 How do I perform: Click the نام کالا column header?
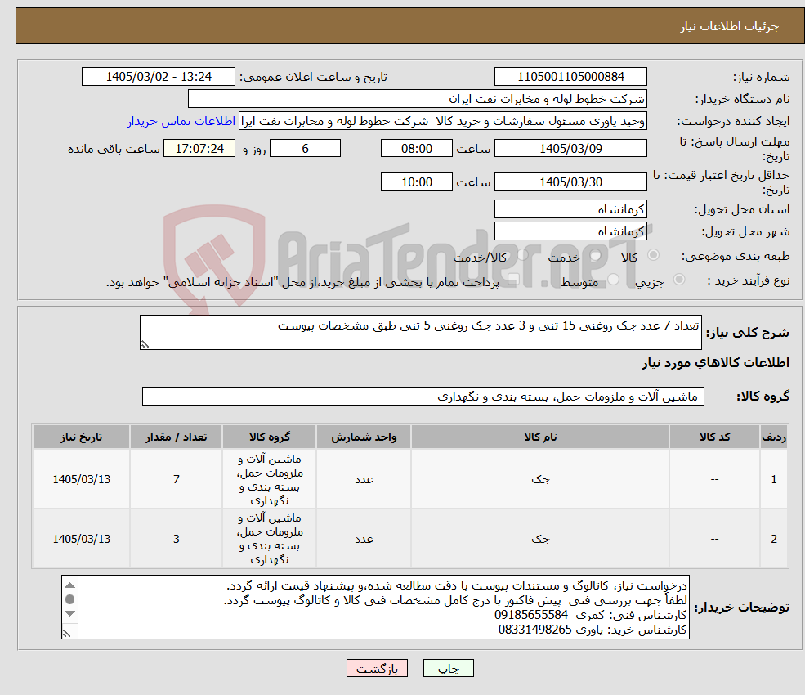[539, 437]
